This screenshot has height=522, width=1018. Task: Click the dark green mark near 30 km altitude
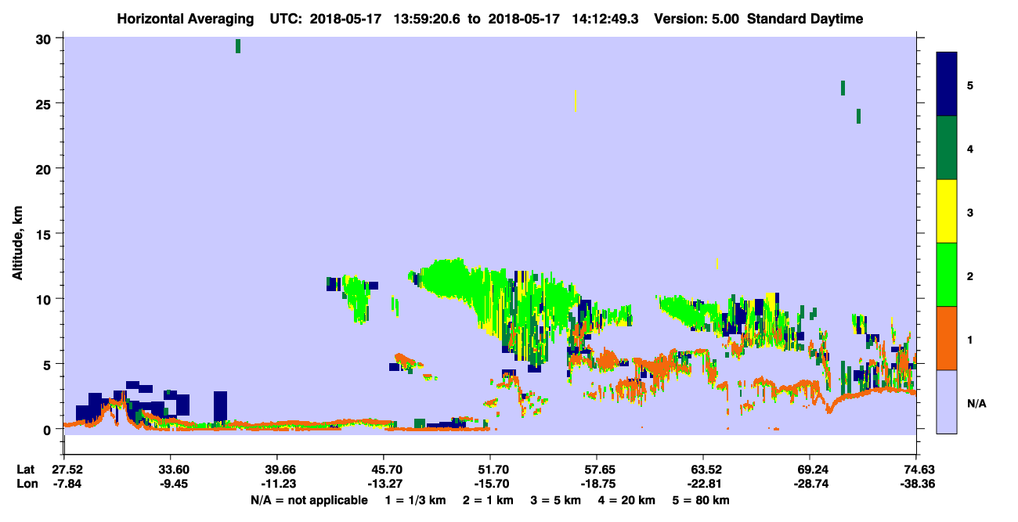pyautogui.click(x=238, y=46)
